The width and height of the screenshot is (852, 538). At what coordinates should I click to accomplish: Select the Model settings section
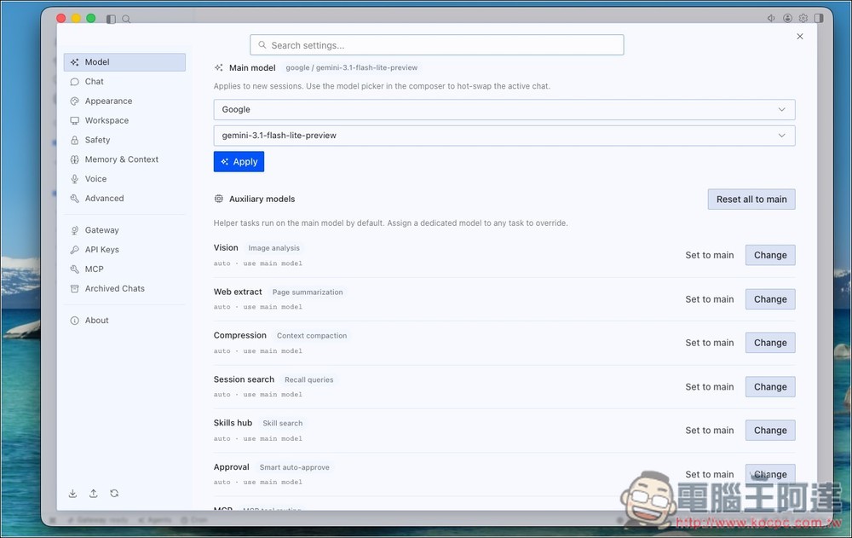[x=124, y=62]
